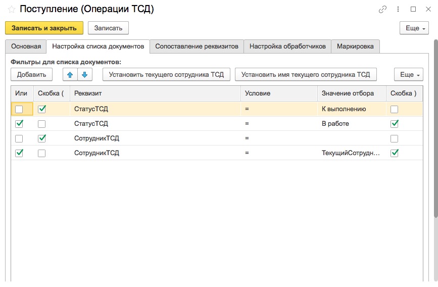Toggle Скобка ) checkbox in К выполнению row
Screen dimensions: 438x287
pos(394,109)
